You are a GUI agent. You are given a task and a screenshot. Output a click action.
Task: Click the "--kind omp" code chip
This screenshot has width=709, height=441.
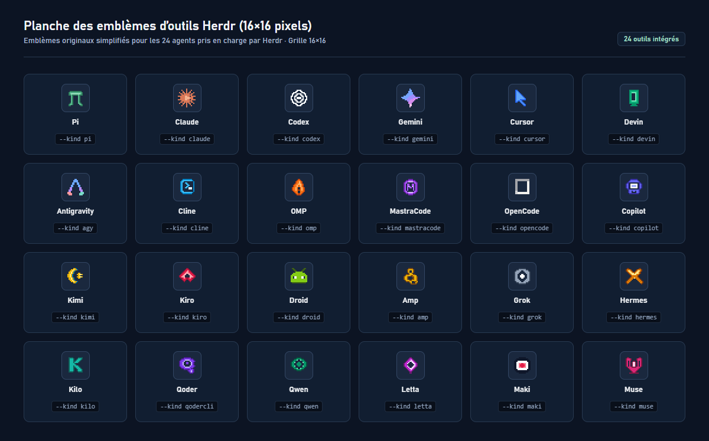[x=298, y=228]
